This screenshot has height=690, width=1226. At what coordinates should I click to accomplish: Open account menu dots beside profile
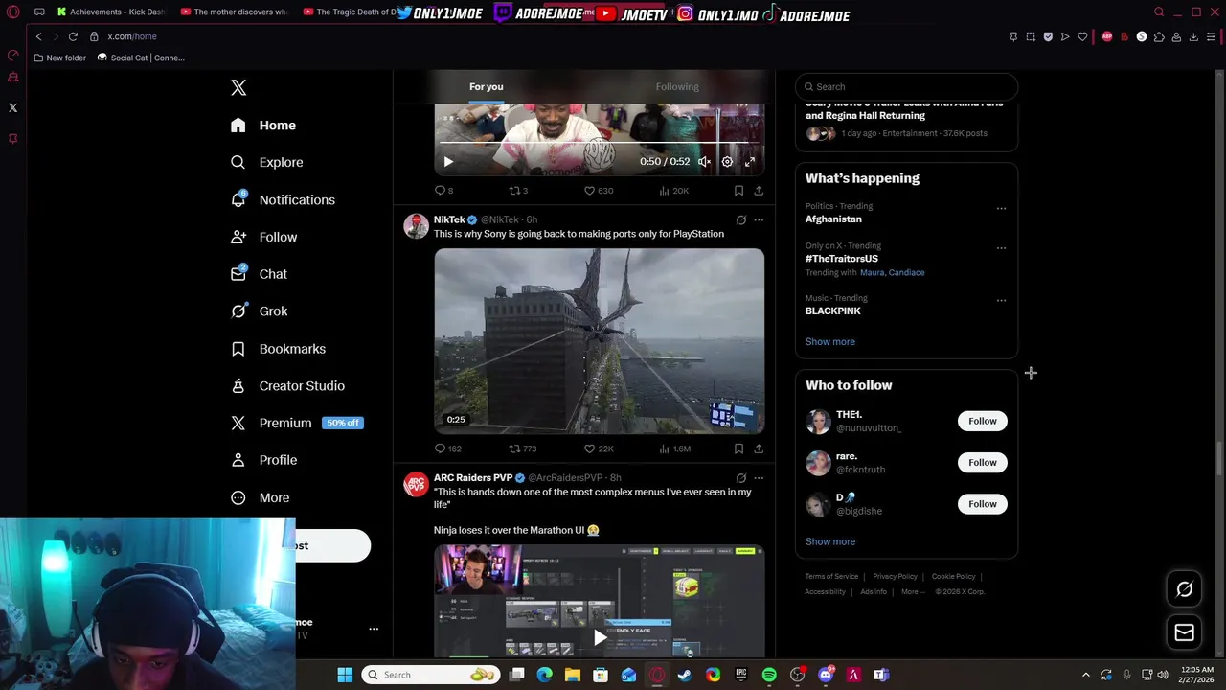[x=374, y=629]
